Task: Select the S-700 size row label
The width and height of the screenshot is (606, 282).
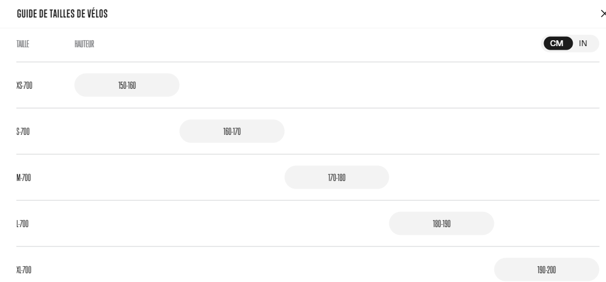Action: (23, 131)
